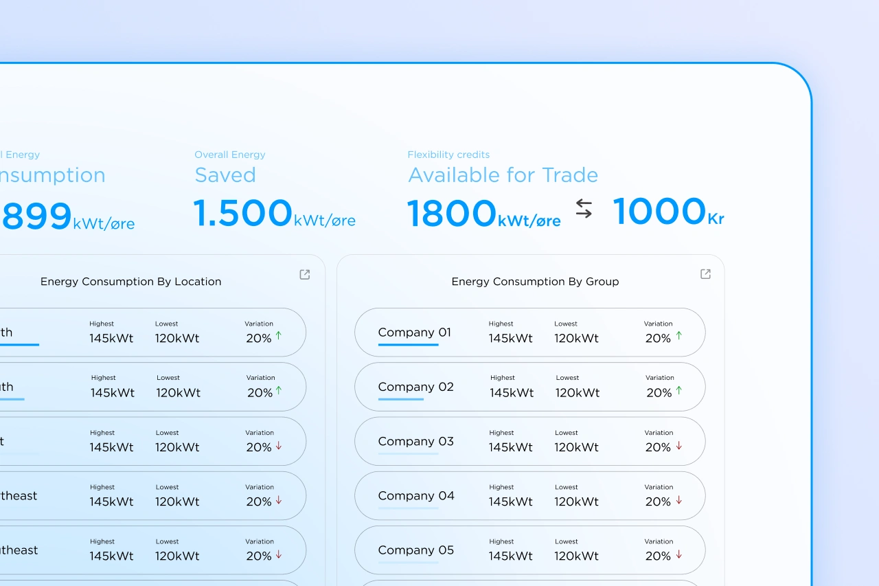This screenshot has width=879, height=586.
Task: Click Company 01 lowest value 120kWt
Action: coord(576,338)
